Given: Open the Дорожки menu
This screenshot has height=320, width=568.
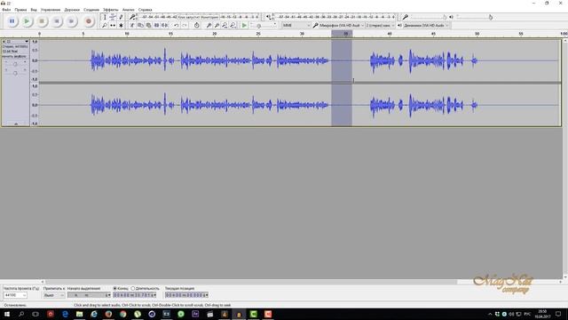Looking at the screenshot, I should pyautogui.click(x=72, y=10).
